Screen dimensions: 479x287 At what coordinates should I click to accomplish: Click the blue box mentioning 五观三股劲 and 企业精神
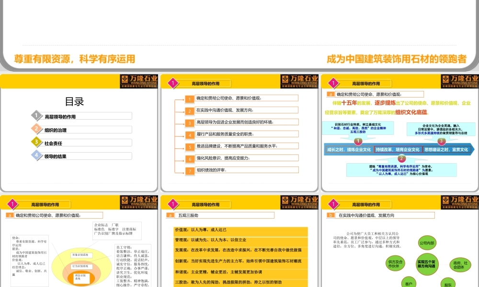point(358,128)
